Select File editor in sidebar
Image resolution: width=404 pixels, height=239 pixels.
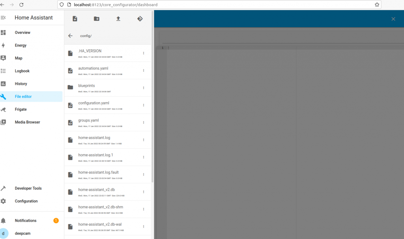click(31, 97)
